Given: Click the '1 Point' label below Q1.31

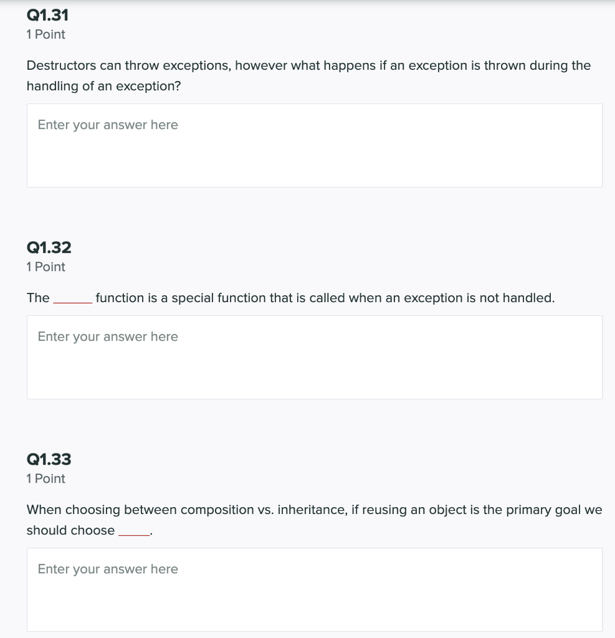Looking at the screenshot, I should (x=45, y=34).
